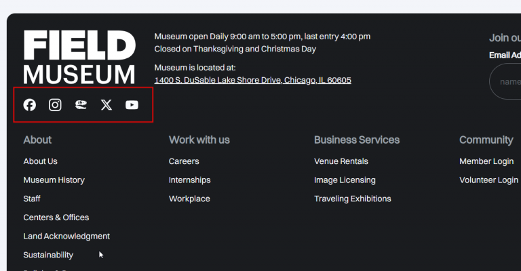Screen dimensions: 521x271
Task: Go to Museum History page
Action: [x=54, y=180]
